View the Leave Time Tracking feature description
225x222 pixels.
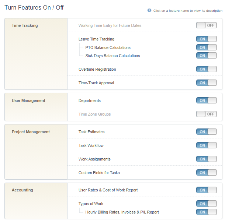tap(96, 39)
